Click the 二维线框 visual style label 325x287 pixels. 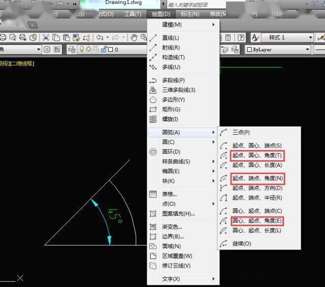[x=22, y=63]
